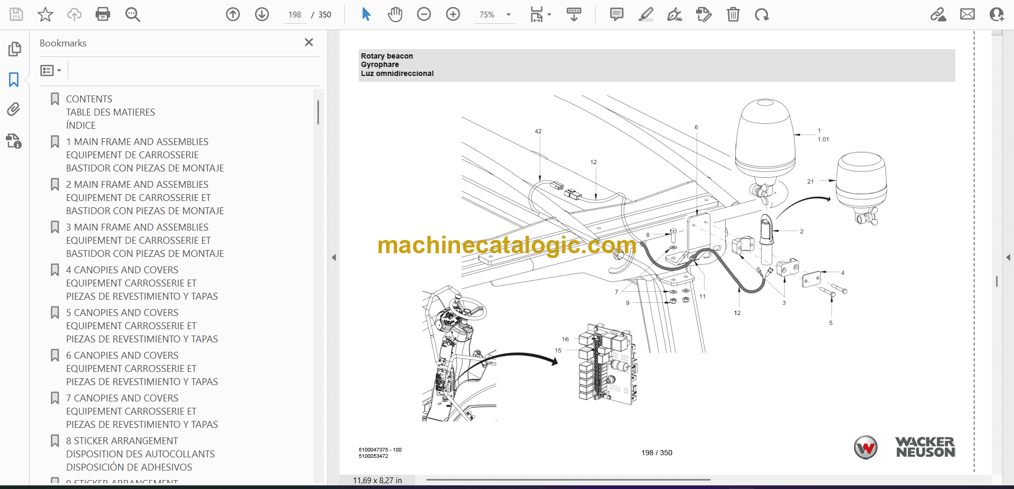1014x489 pixels.
Task: Close the Bookmarks panel
Action: coord(309,42)
